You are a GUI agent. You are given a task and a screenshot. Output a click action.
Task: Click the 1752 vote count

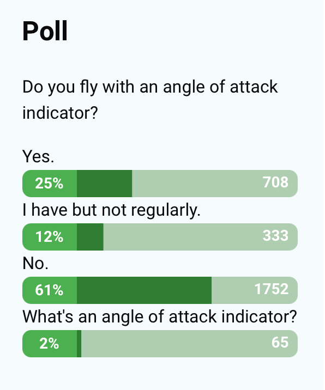[x=271, y=289]
